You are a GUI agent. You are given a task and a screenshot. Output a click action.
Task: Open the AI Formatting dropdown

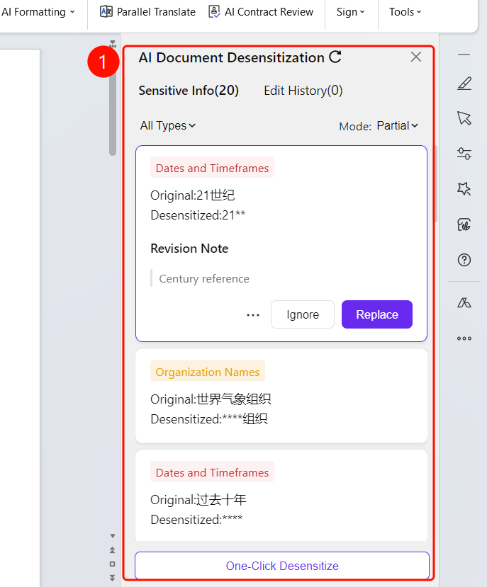(38, 12)
